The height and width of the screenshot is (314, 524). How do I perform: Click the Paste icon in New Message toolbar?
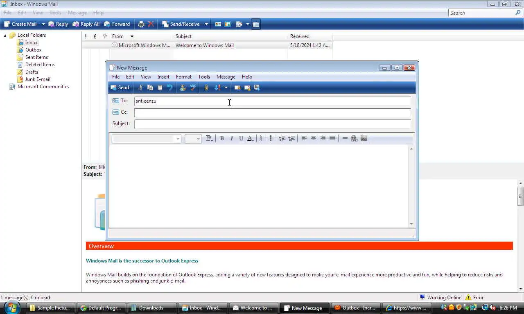160,87
